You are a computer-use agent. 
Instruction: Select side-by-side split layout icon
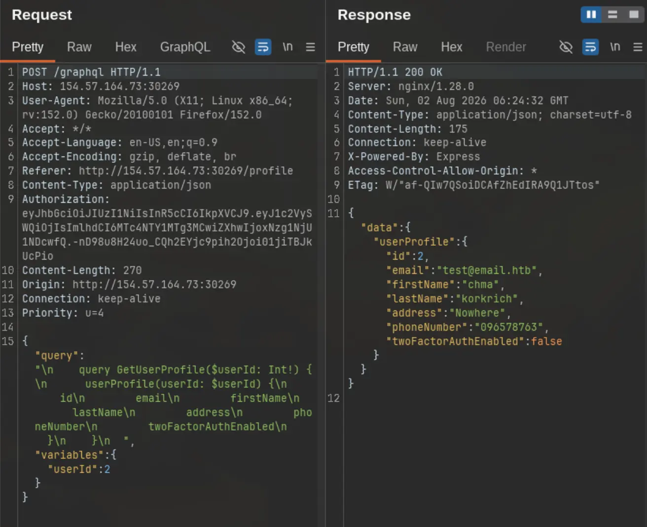point(591,14)
